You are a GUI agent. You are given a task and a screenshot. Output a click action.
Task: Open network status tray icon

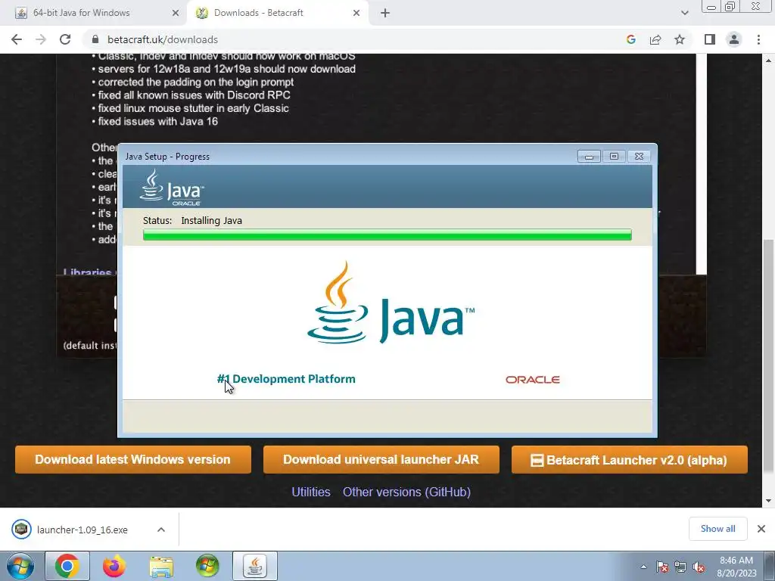point(680,567)
